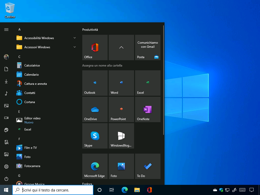Open Videos folder from Start sidebar
Screen dimensions: 260x195
pyautogui.click(x=6, y=118)
